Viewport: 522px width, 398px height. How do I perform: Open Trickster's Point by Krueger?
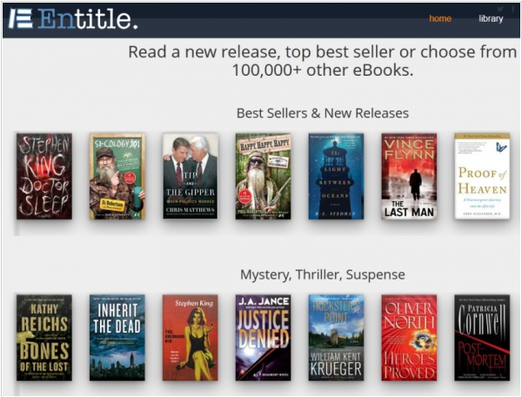pyautogui.click(x=336, y=337)
